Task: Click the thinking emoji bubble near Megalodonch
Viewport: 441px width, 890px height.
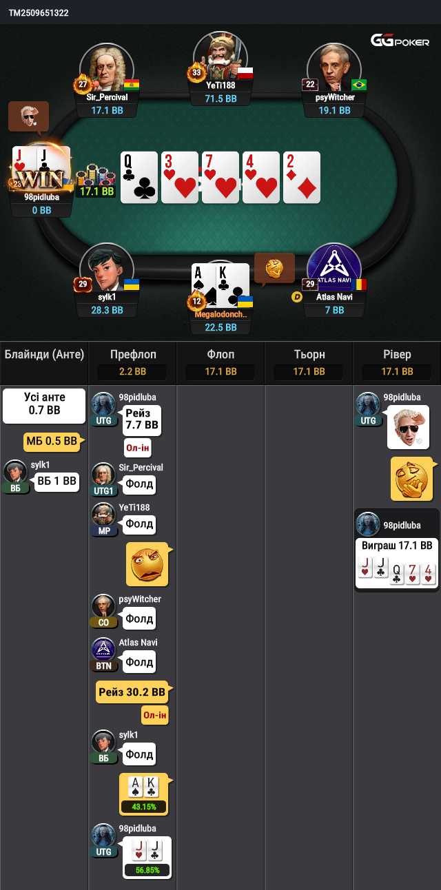Action: click(x=274, y=269)
